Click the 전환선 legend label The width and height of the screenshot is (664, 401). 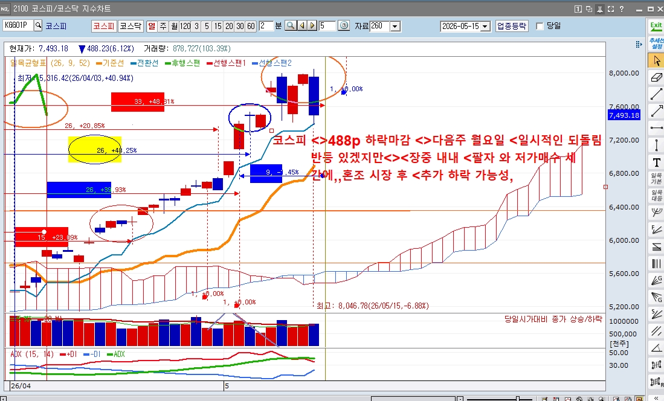(144, 63)
